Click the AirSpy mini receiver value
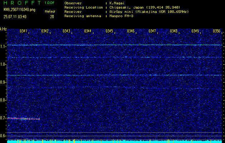Screen dimensions: 225x143 [x=149, y=12]
